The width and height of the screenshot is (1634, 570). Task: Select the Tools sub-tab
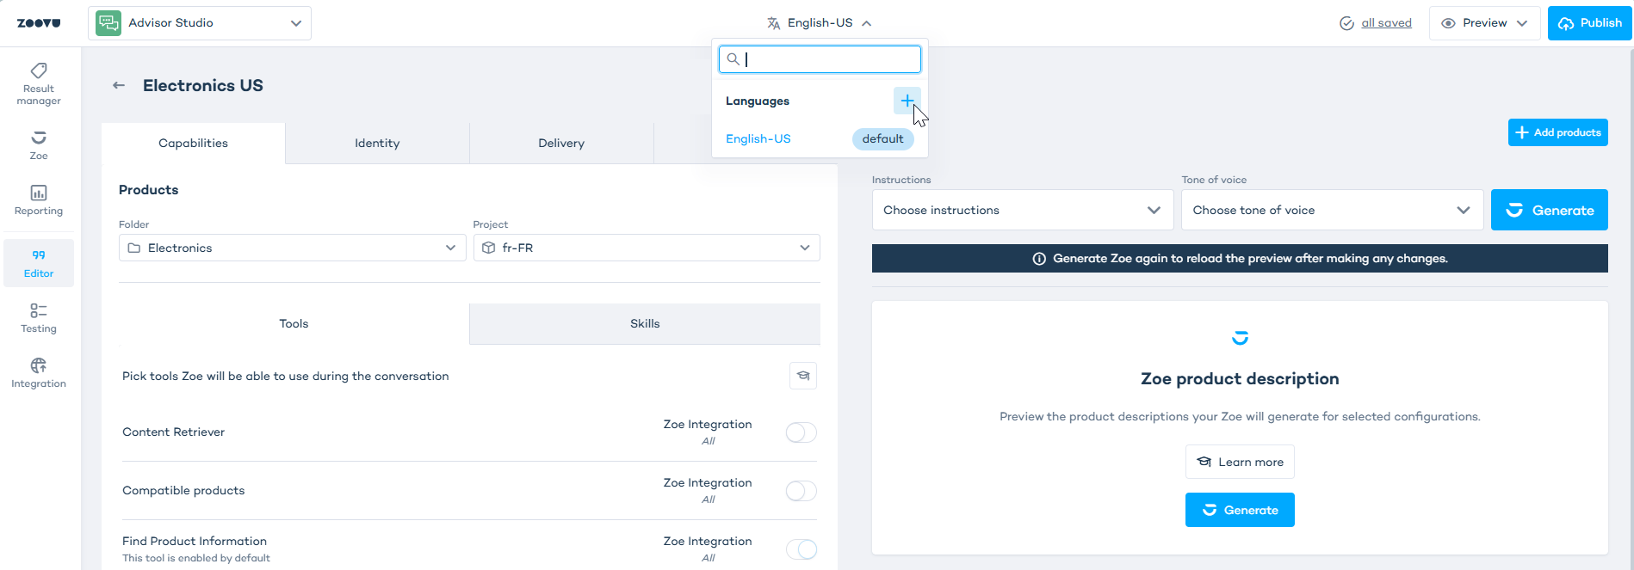[294, 323]
